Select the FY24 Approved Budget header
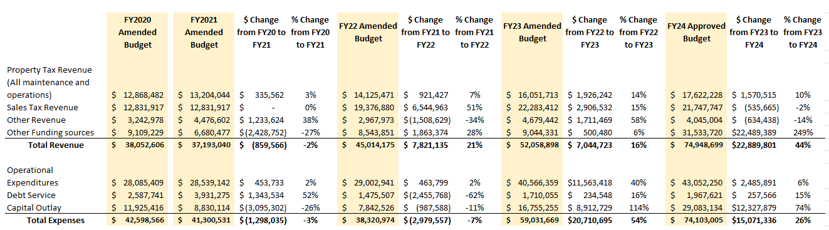The width and height of the screenshot is (829, 230). [696, 32]
